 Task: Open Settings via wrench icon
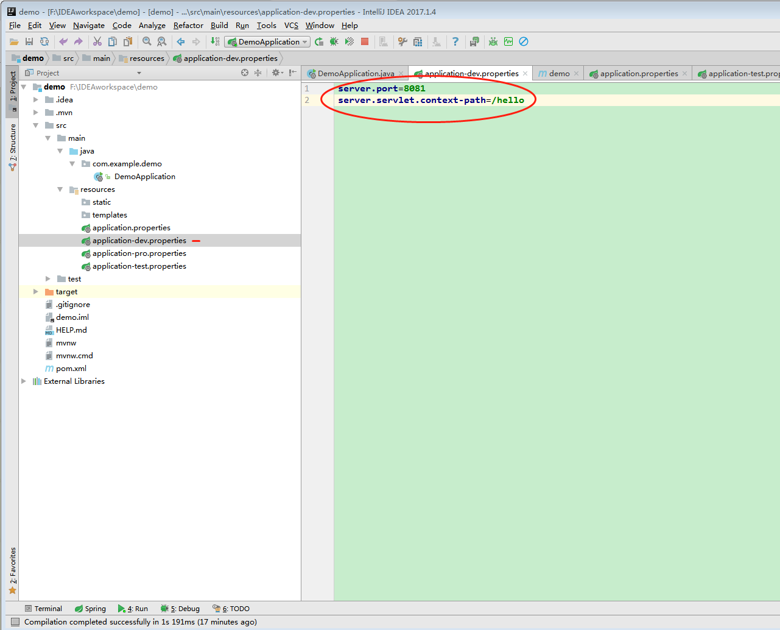(x=402, y=42)
